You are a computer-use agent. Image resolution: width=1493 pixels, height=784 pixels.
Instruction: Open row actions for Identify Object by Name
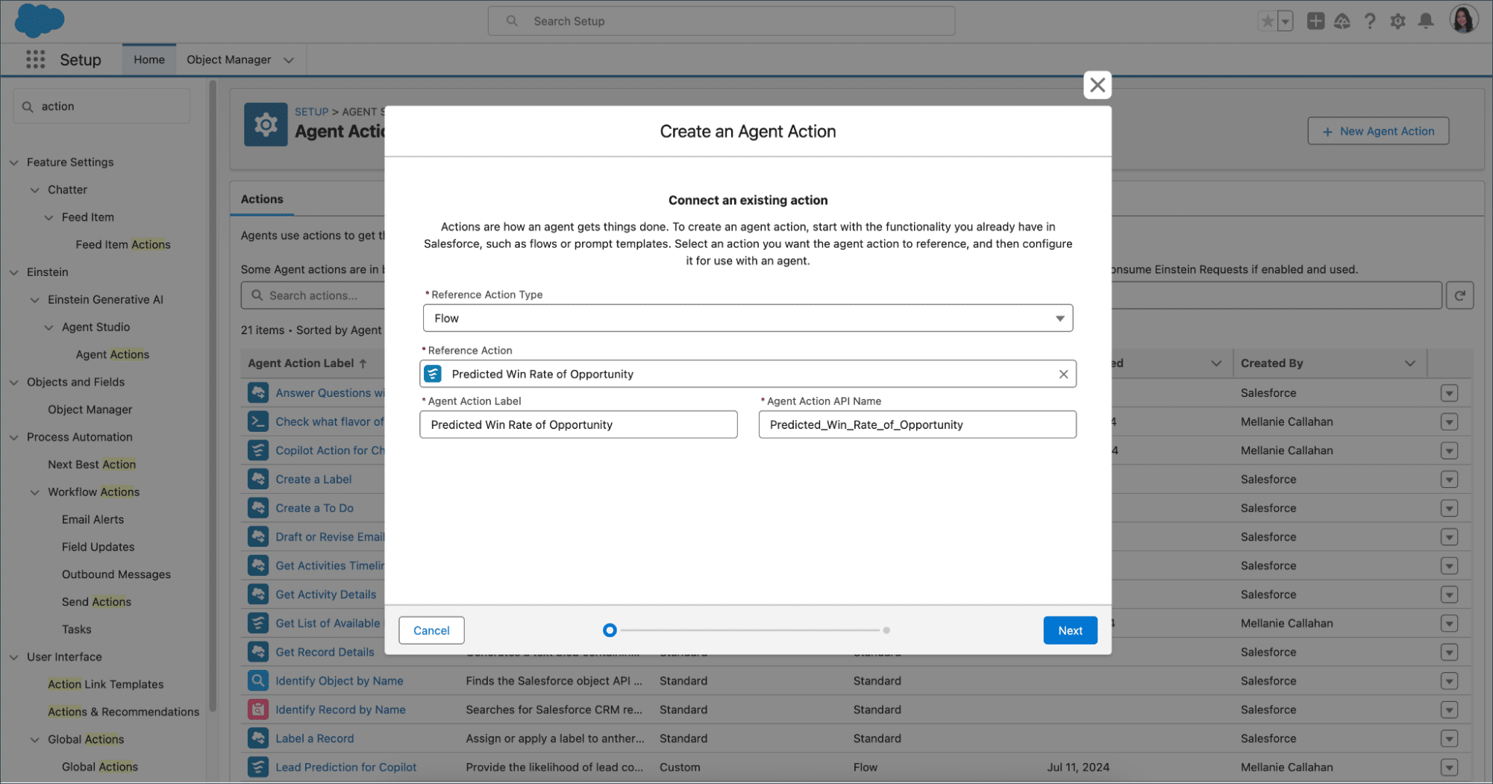coord(1449,681)
